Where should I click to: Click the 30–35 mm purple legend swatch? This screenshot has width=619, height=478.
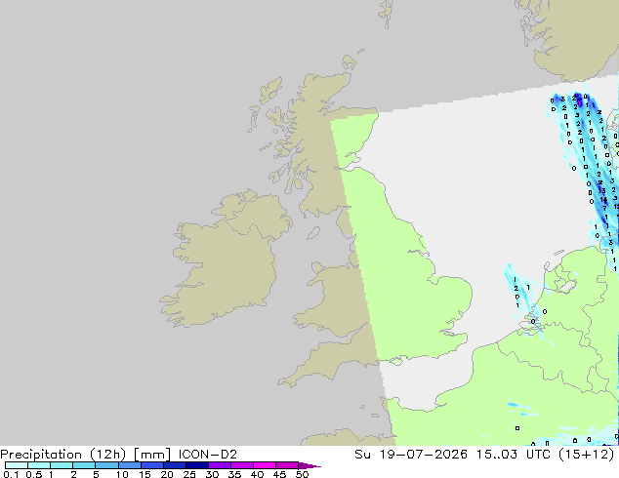click(220, 465)
